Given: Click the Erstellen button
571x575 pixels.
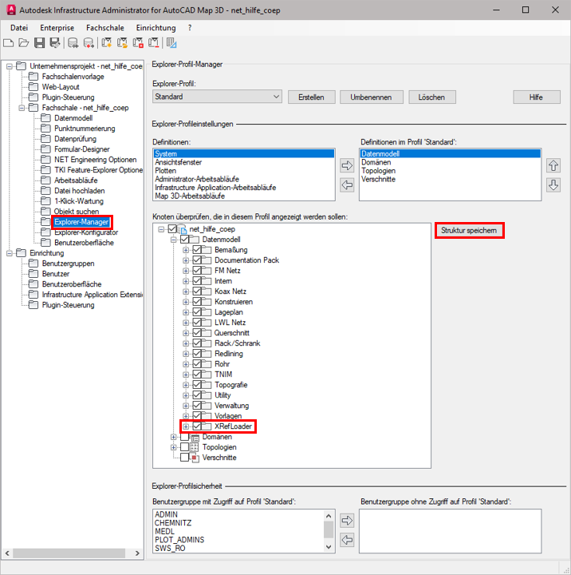Looking at the screenshot, I should coord(311,97).
